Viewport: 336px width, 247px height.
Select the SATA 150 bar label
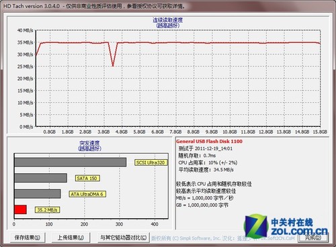[x=87, y=179]
